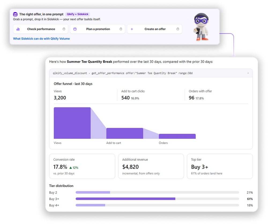268x224 pixels.
Task: Click the green 12% increase indicator
Action: pyautogui.click(x=74, y=168)
